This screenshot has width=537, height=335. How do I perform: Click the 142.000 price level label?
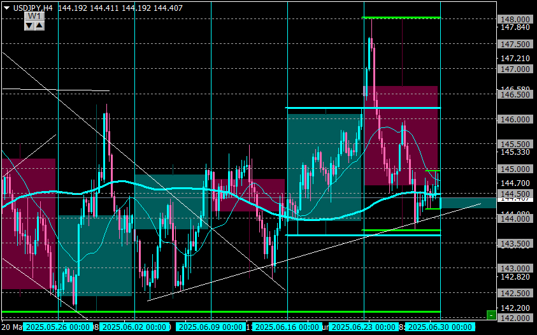(515, 318)
